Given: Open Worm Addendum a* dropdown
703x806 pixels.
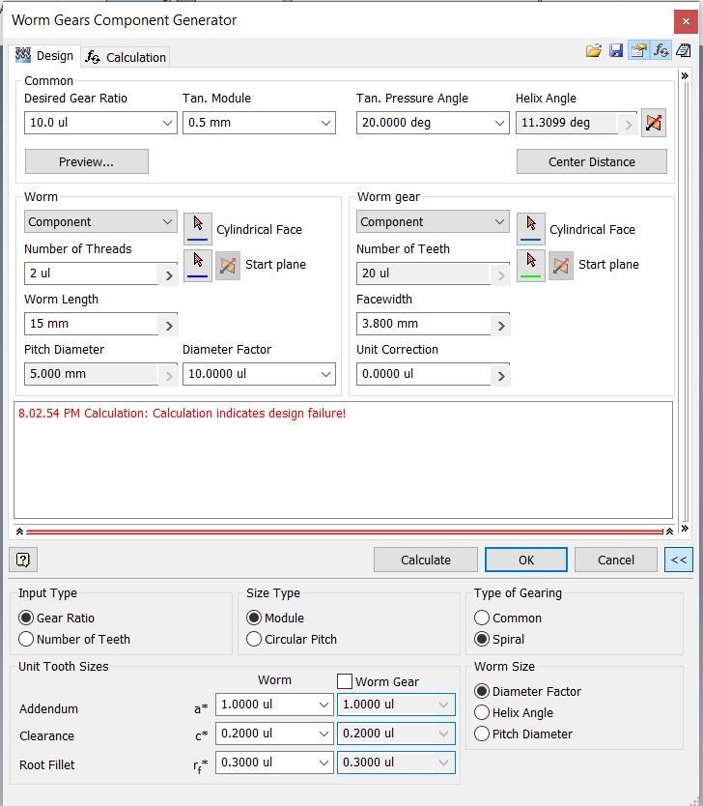Looking at the screenshot, I should [323, 705].
